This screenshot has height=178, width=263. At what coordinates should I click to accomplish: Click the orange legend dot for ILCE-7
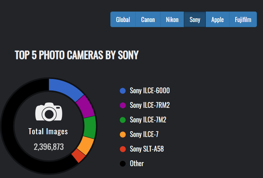click(x=123, y=135)
